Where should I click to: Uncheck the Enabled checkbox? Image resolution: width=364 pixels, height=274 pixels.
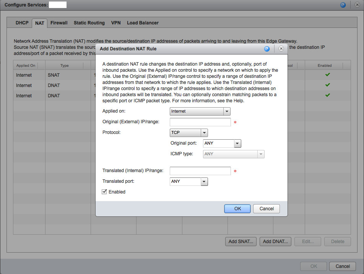[x=104, y=192]
